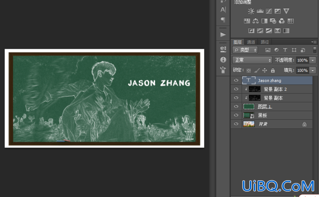Viewport: 319px width, 197px height.
Task: Hide the 背景 副本 2 layer
Action: click(x=236, y=89)
